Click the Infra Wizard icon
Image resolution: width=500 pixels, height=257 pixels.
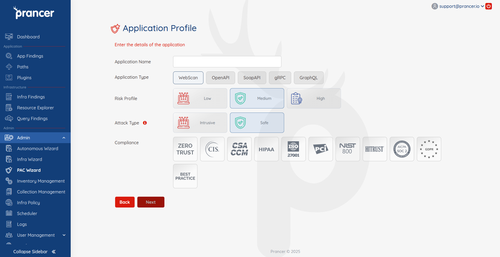tap(9, 159)
